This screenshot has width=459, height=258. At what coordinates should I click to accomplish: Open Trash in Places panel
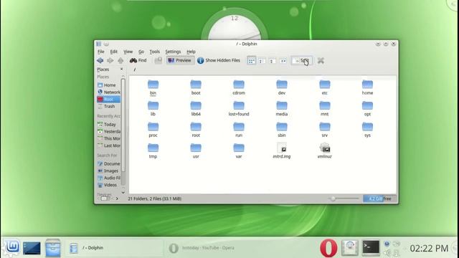coord(108,106)
